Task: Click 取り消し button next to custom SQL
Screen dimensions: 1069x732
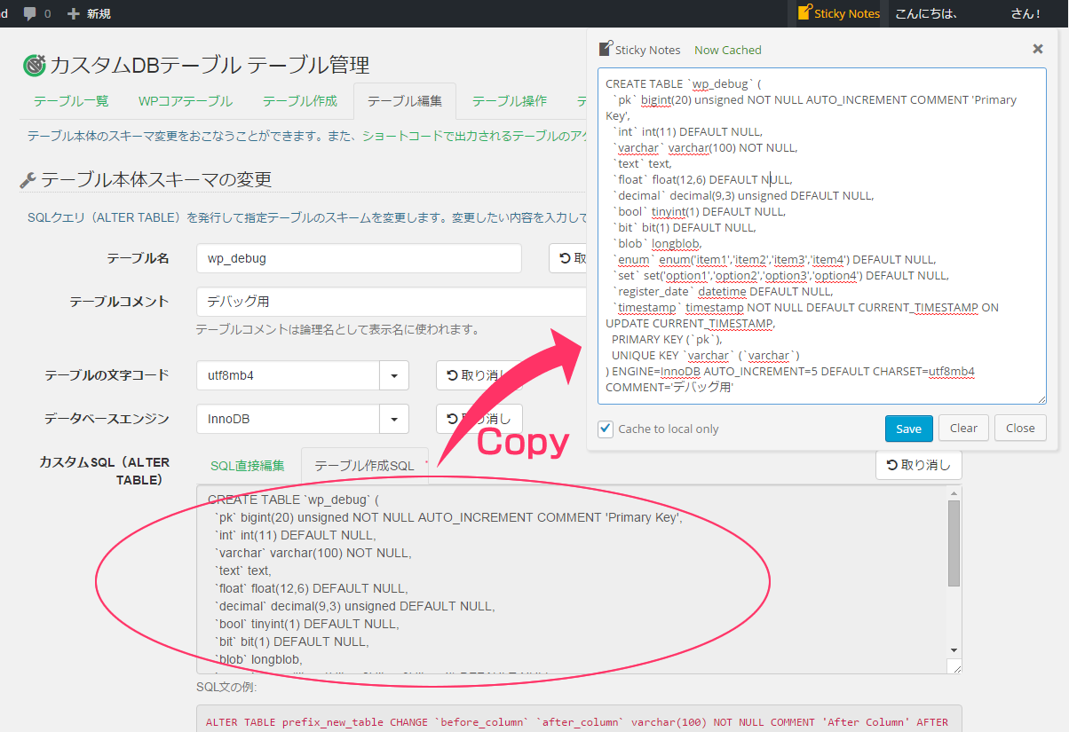Action: point(918,465)
